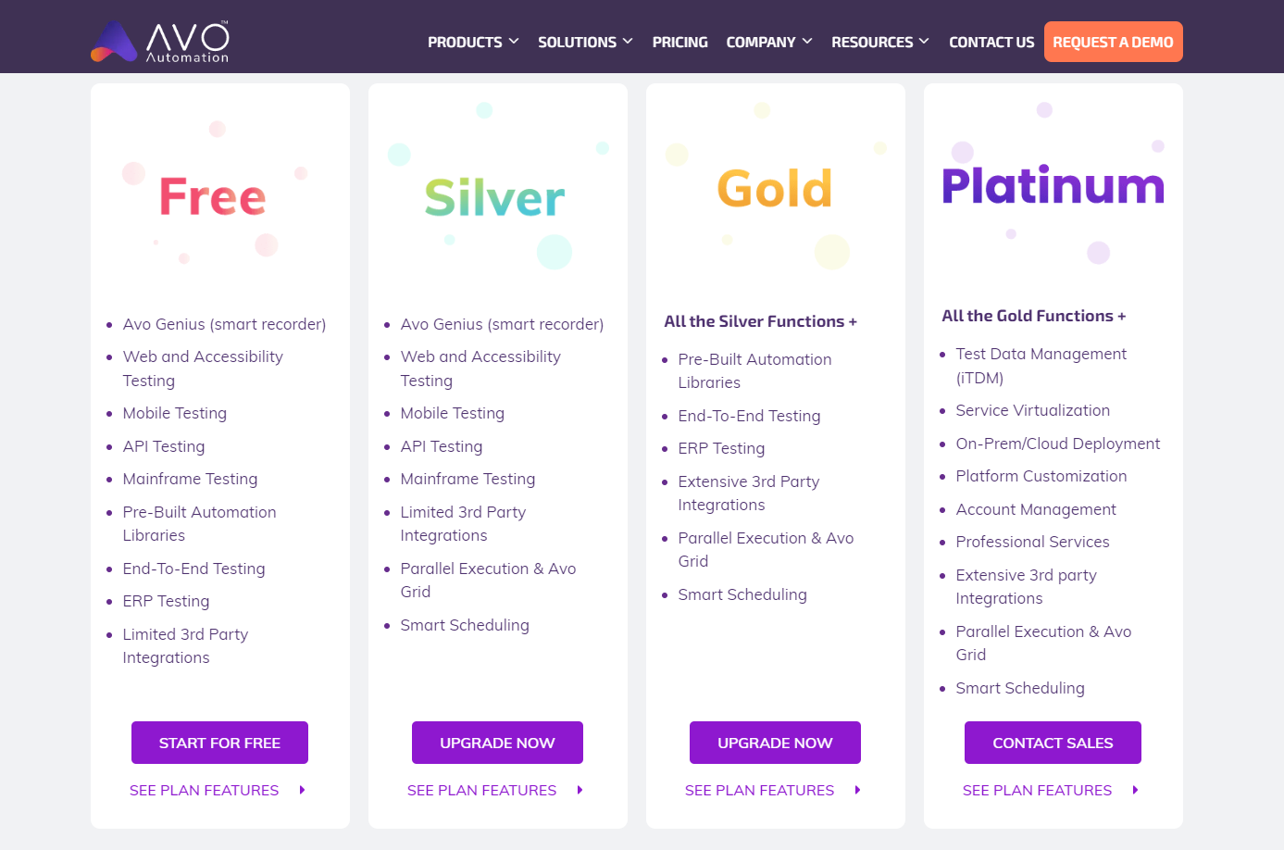Click arrow icon beside Platinum plan features
The height and width of the screenshot is (850, 1284).
(1135, 790)
